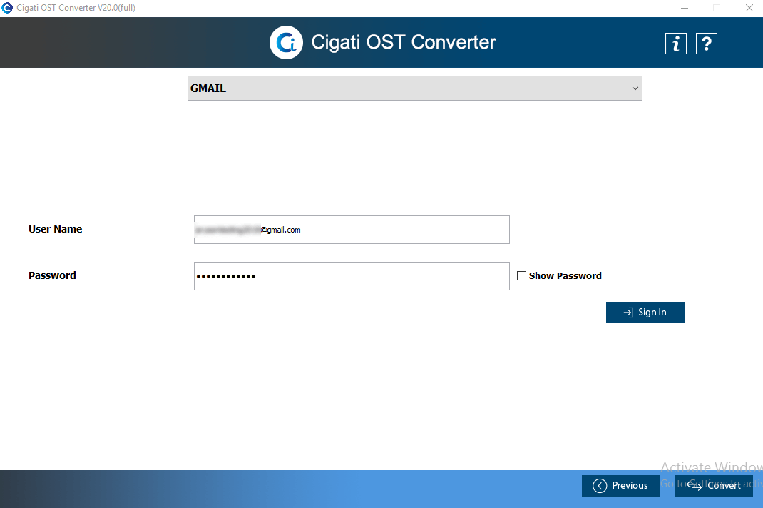The width and height of the screenshot is (763, 508).
Task: Start conversion with the Convert button
Action: (x=713, y=486)
